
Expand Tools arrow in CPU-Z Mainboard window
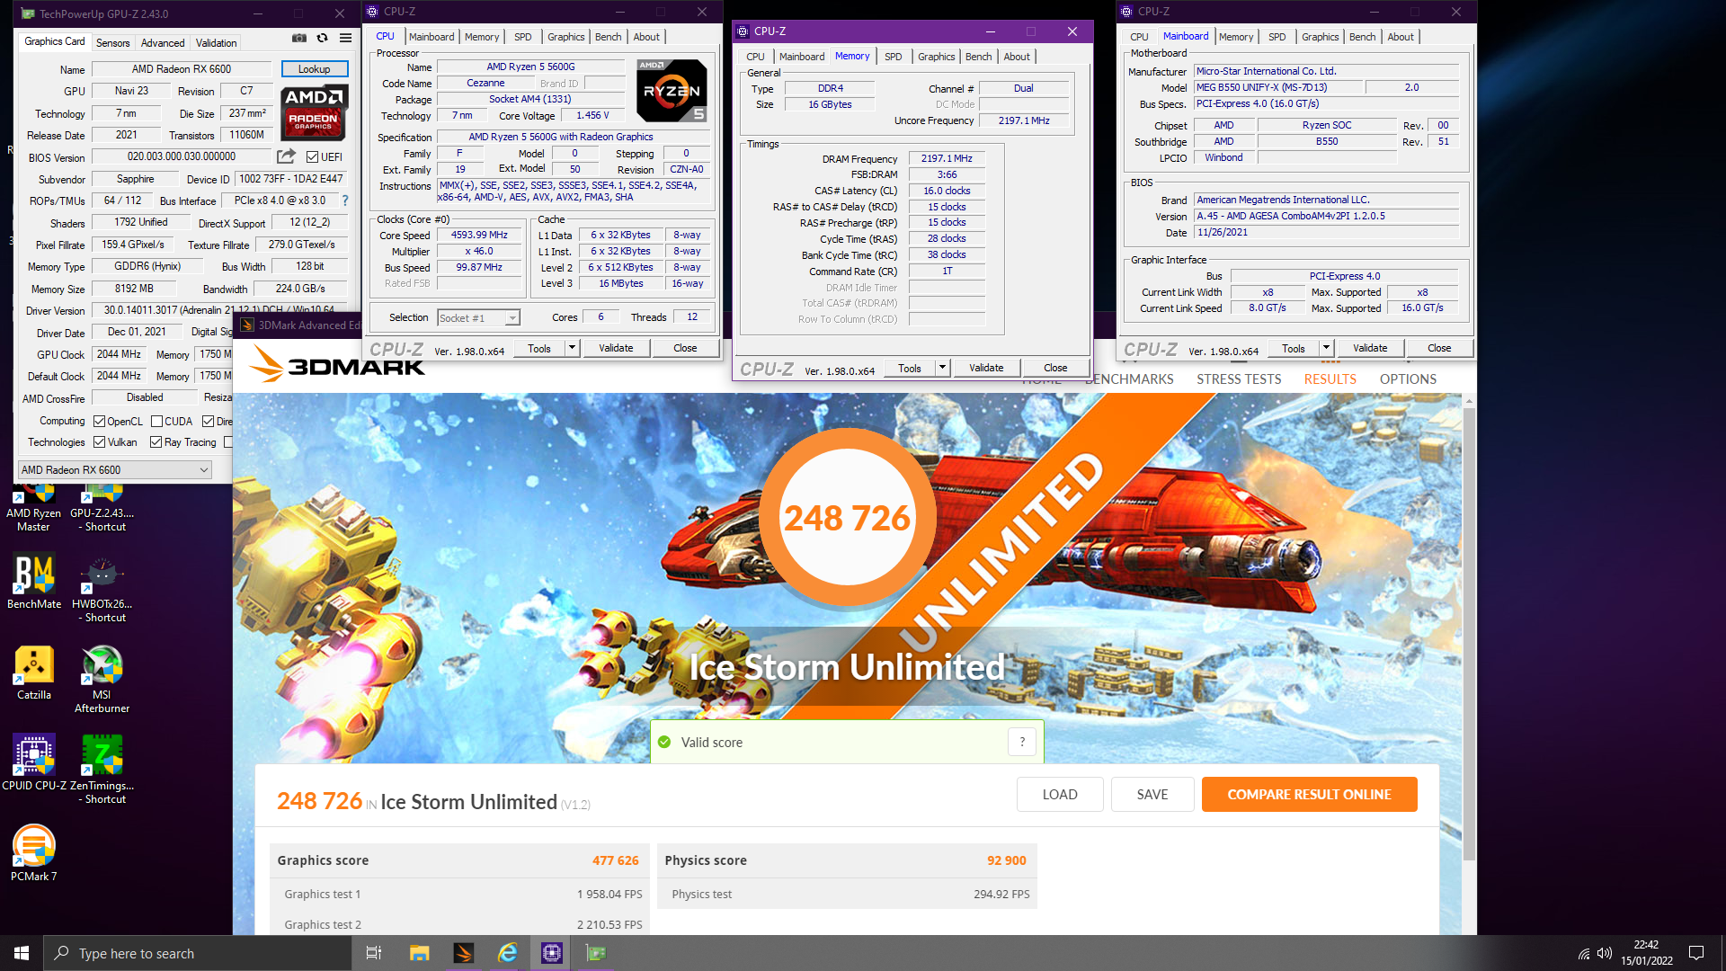coord(1326,348)
